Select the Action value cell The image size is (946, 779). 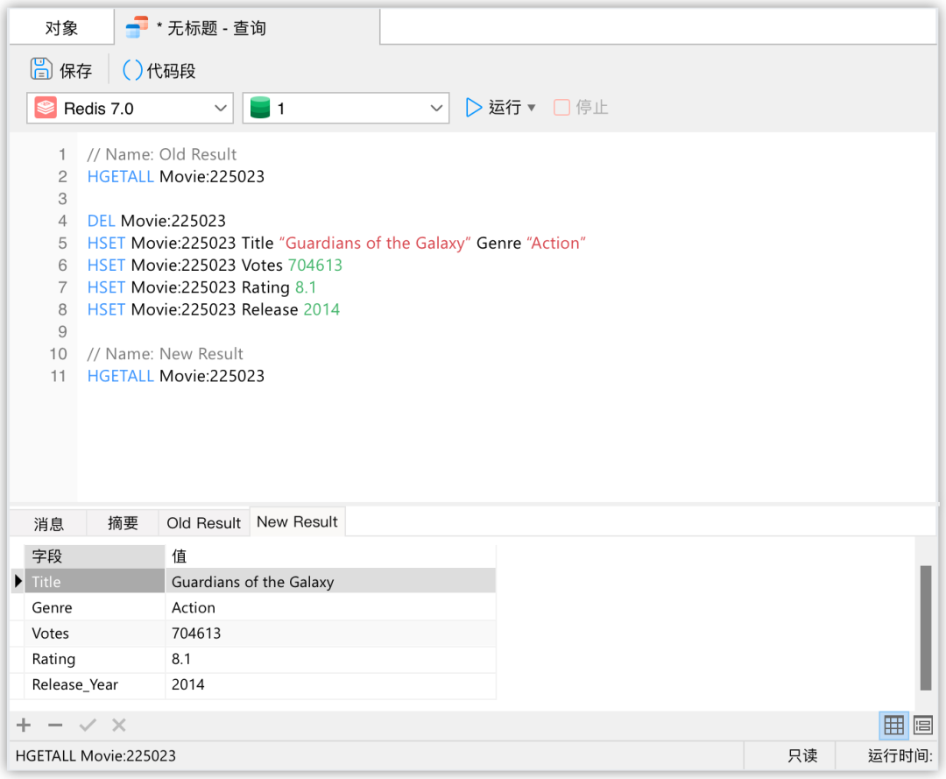pyautogui.click(x=330, y=607)
